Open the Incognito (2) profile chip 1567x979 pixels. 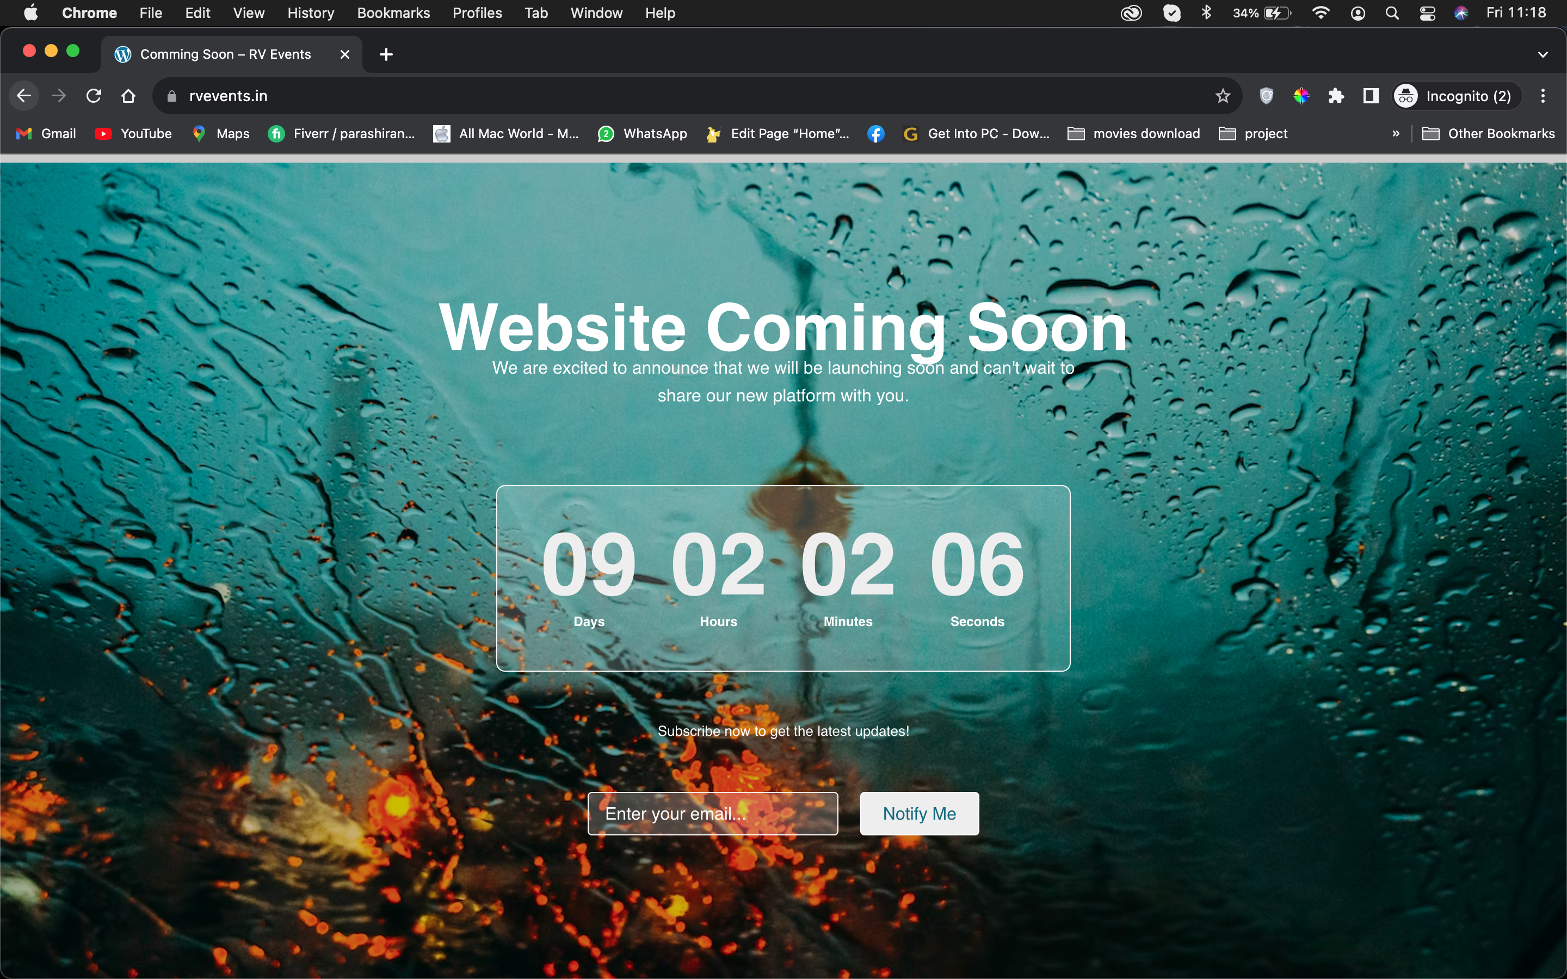(1457, 96)
